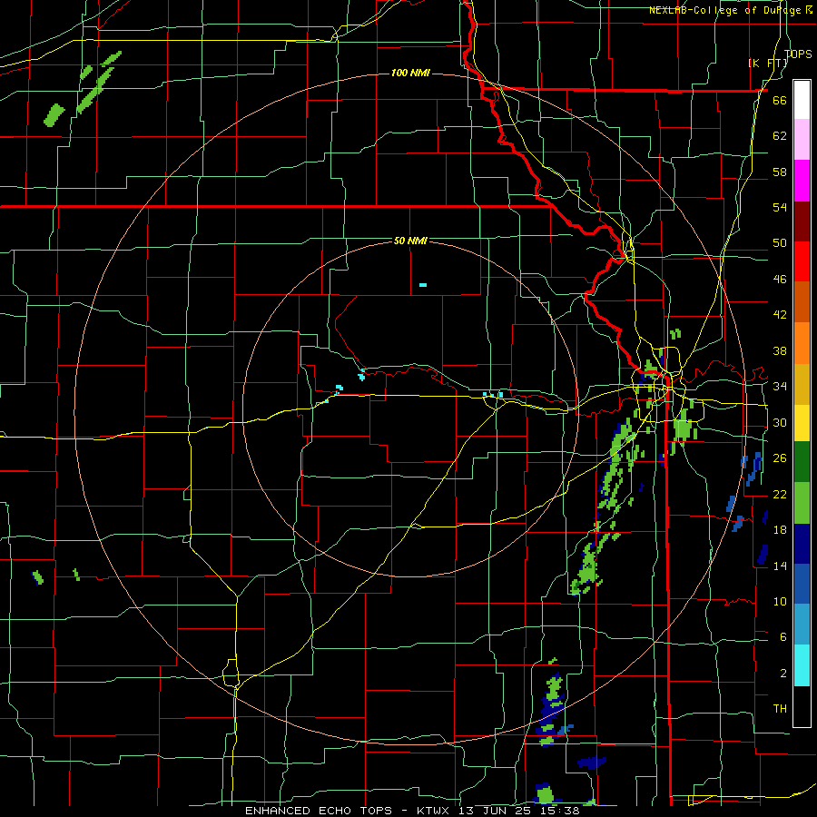Click the "66" legend value

click(780, 100)
